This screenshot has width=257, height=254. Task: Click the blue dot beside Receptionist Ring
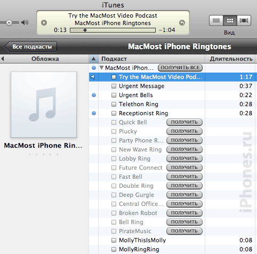(x=94, y=113)
